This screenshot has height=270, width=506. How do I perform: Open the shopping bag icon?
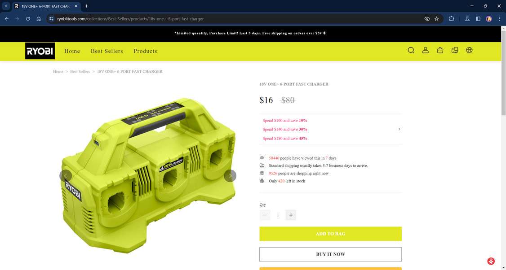(x=440, y=50)
